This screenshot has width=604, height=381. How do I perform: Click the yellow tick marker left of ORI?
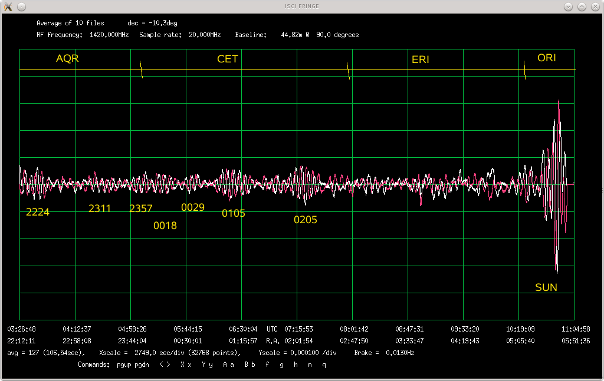524,70
